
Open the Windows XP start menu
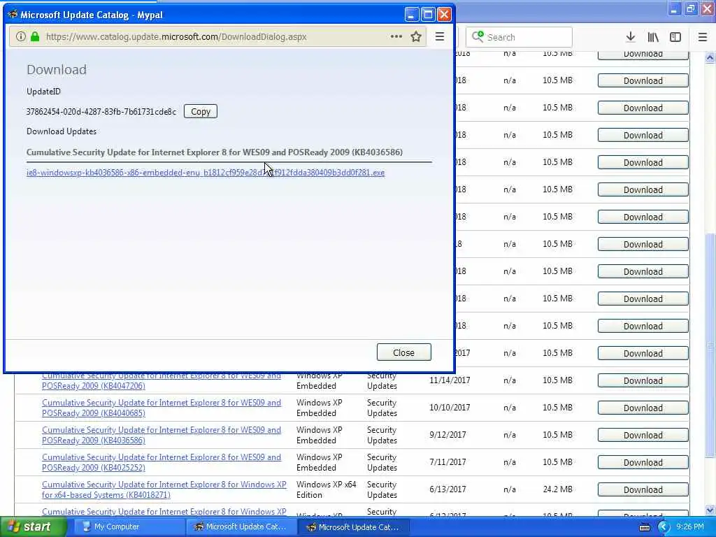click(33, 527)
